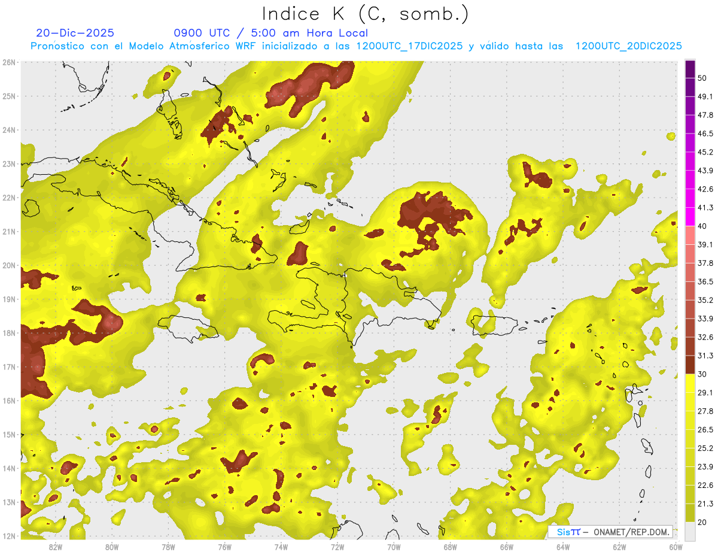The image size is (718, 555).
Task: Select the 21.3 colorbar value
Action: [x=705, y=504]
